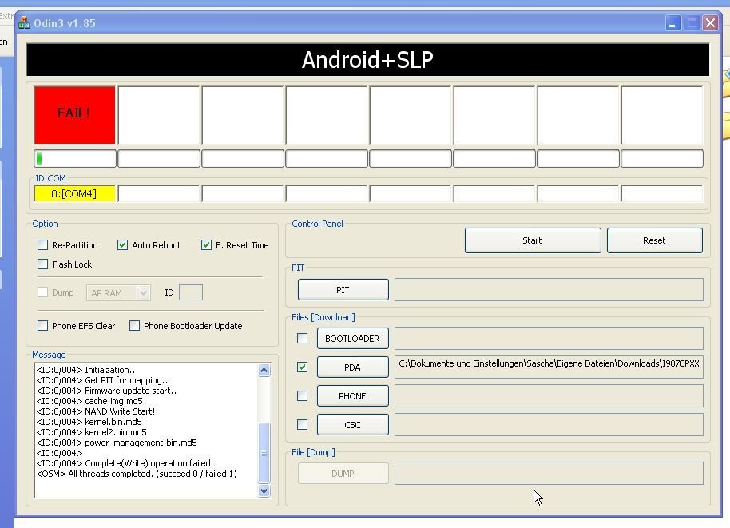Click the PIT file path field
This screenshot has height=528, width=730.
coord(549,290)
